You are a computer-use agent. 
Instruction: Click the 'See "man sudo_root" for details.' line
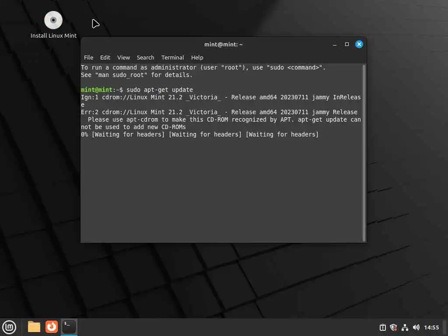tap(136, 75)
